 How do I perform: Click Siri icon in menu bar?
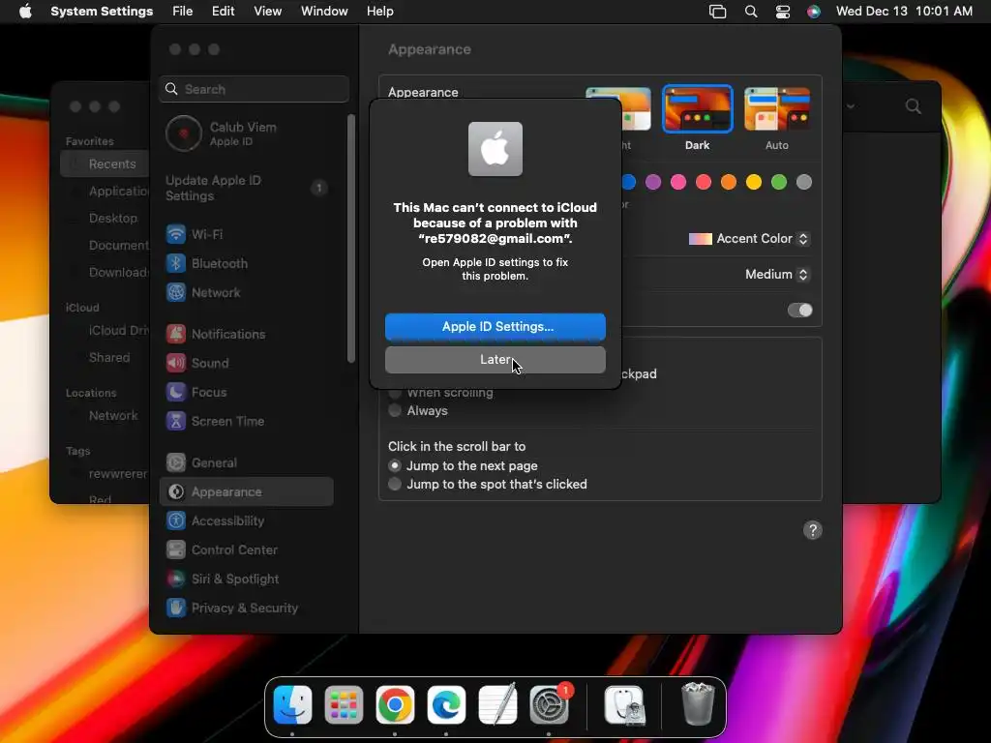tap(813, 12)
